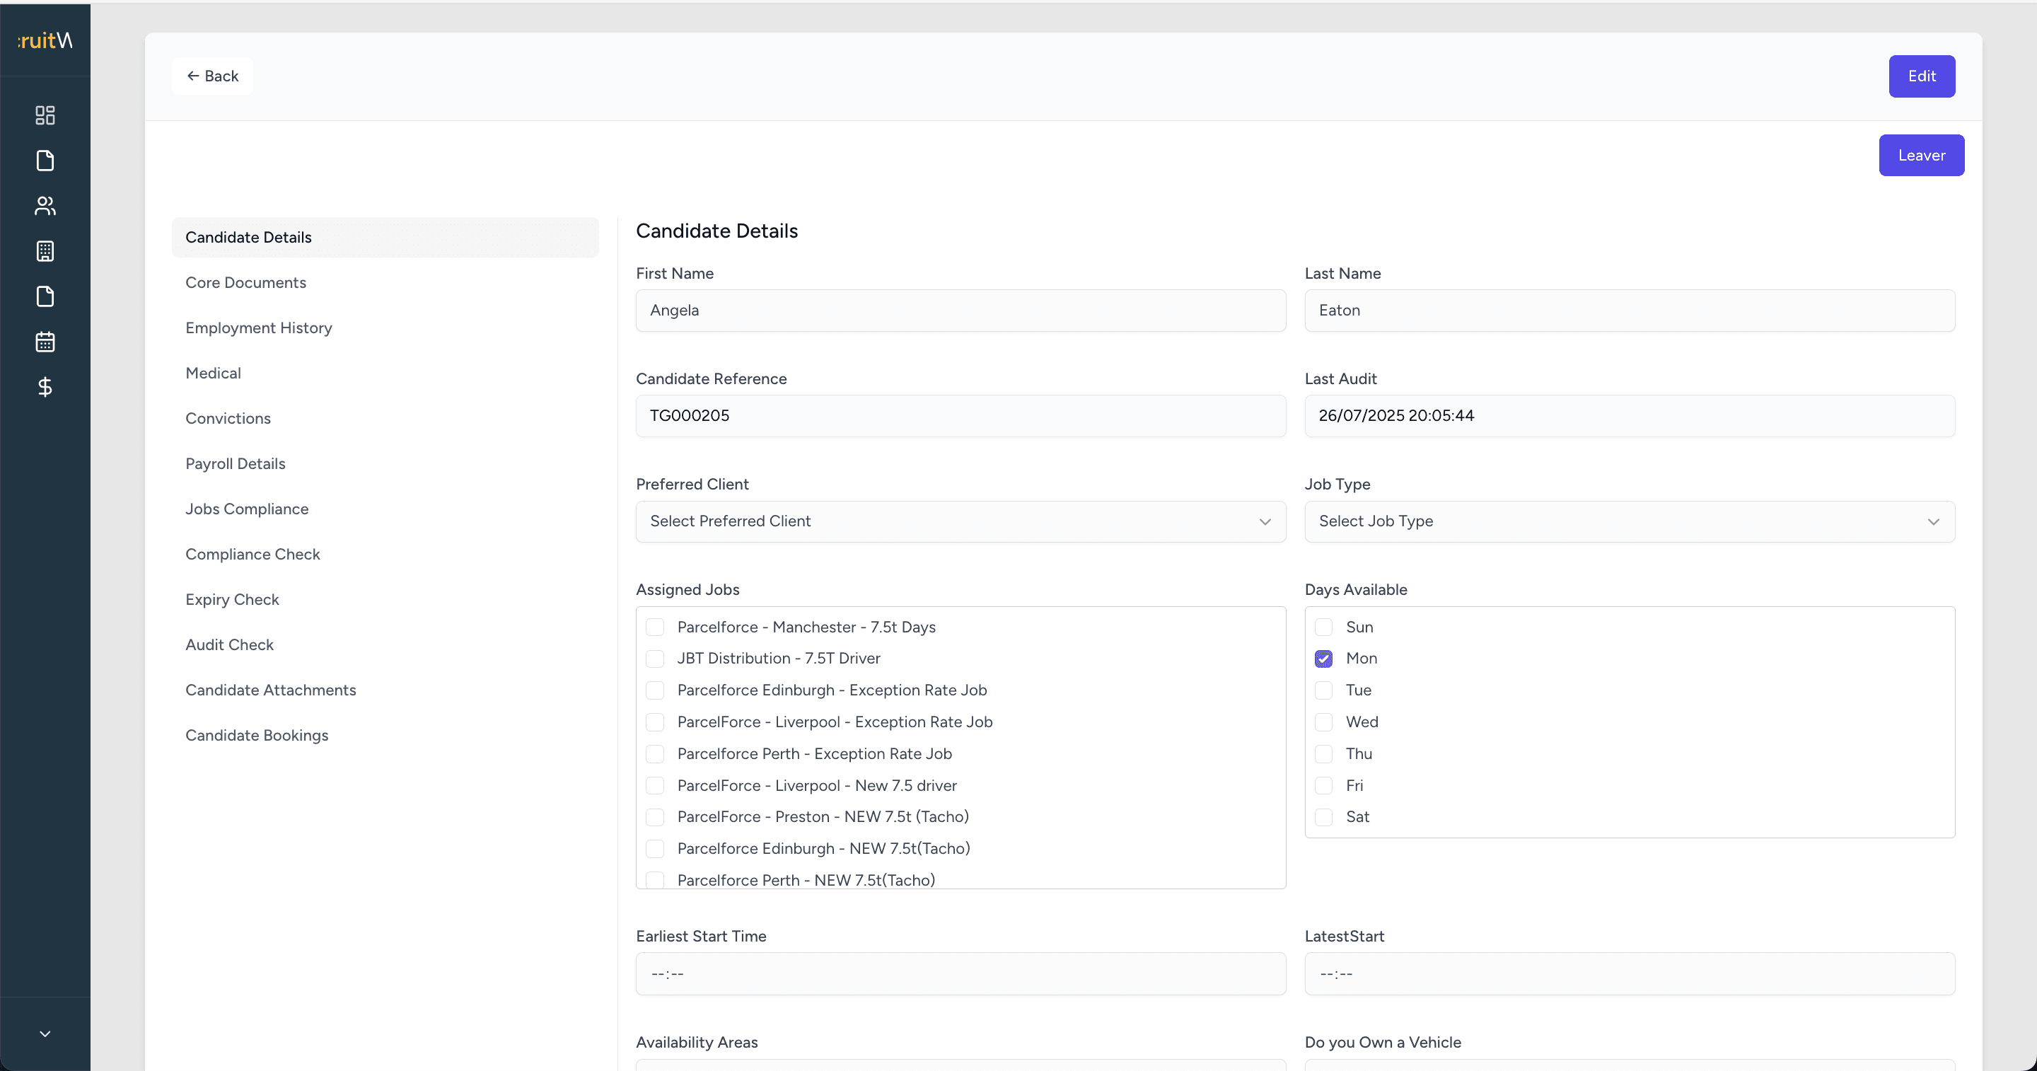Viewport: 2037px width, 1071px height.
Task: Click the RecruitW logo
Action: (45, 40)
